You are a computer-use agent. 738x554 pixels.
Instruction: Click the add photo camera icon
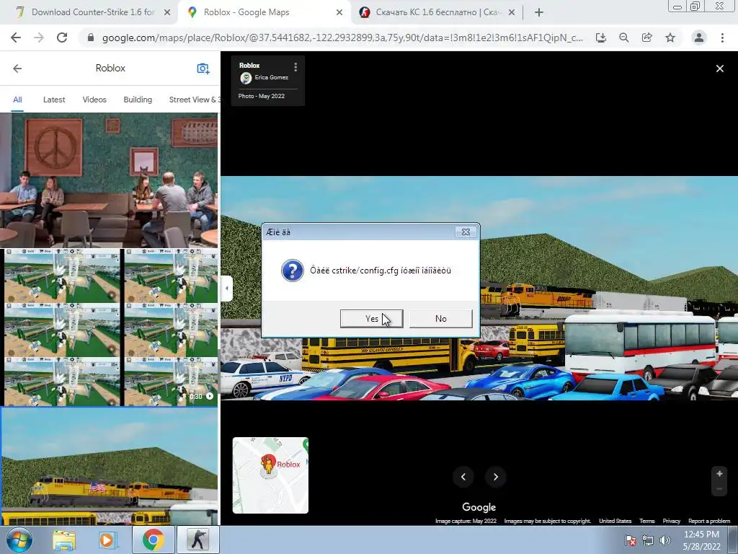click(x=203, y=69)
